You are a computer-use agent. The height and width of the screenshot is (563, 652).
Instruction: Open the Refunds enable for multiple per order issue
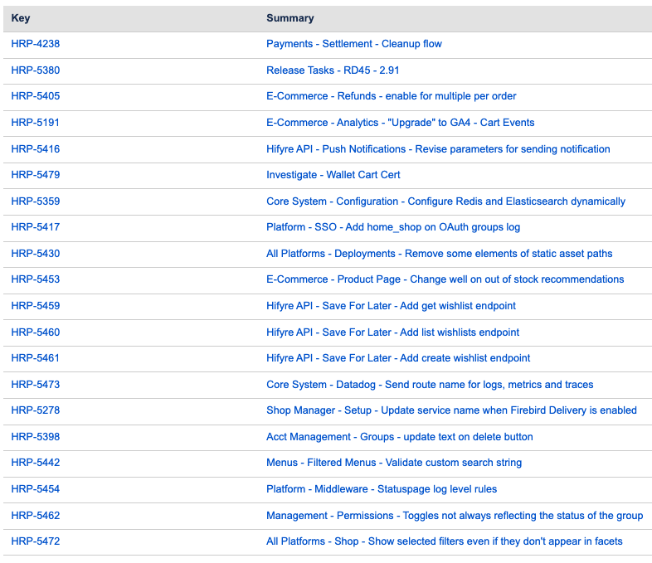[x=391, y=96]
